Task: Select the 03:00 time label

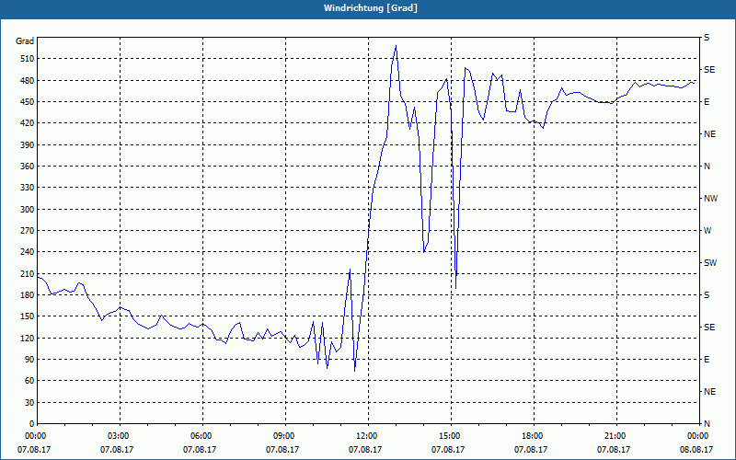Action: [121, 436]
